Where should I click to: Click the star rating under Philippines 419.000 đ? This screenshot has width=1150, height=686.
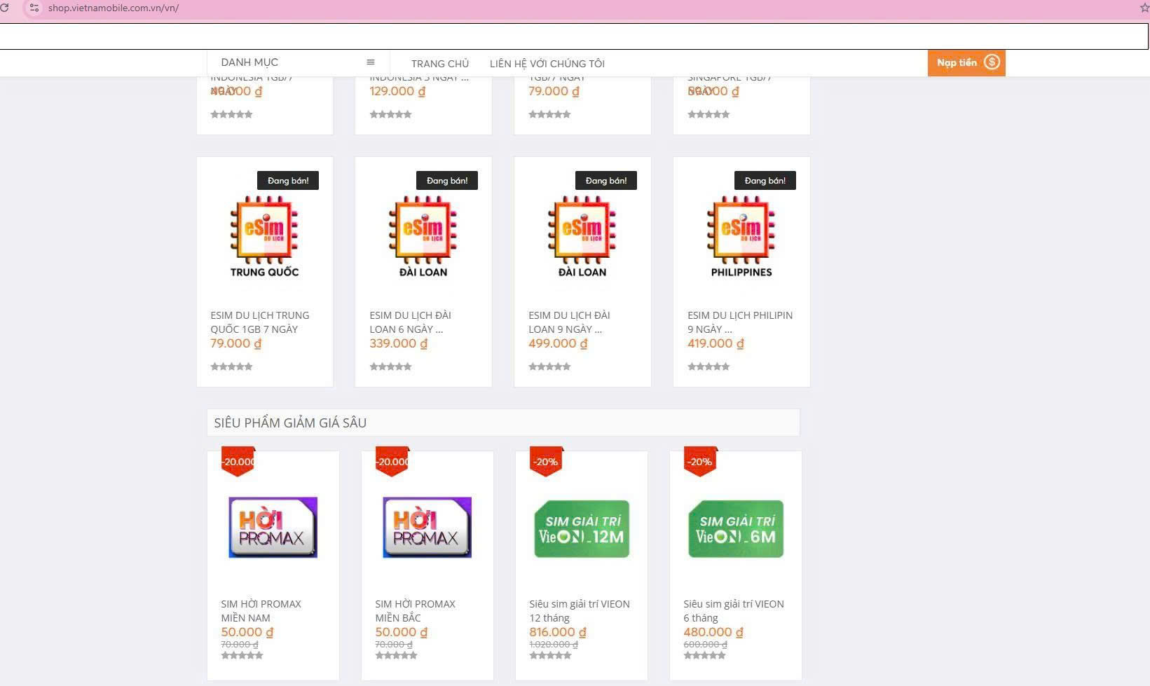pos(709,366)
